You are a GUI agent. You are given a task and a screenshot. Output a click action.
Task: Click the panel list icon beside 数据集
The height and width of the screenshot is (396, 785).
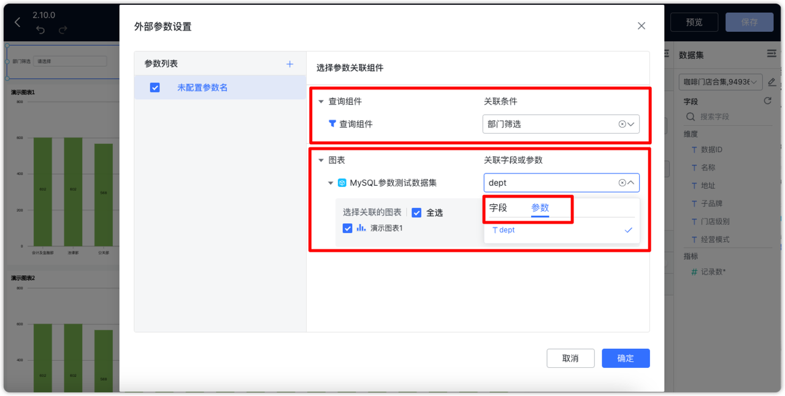771,54
